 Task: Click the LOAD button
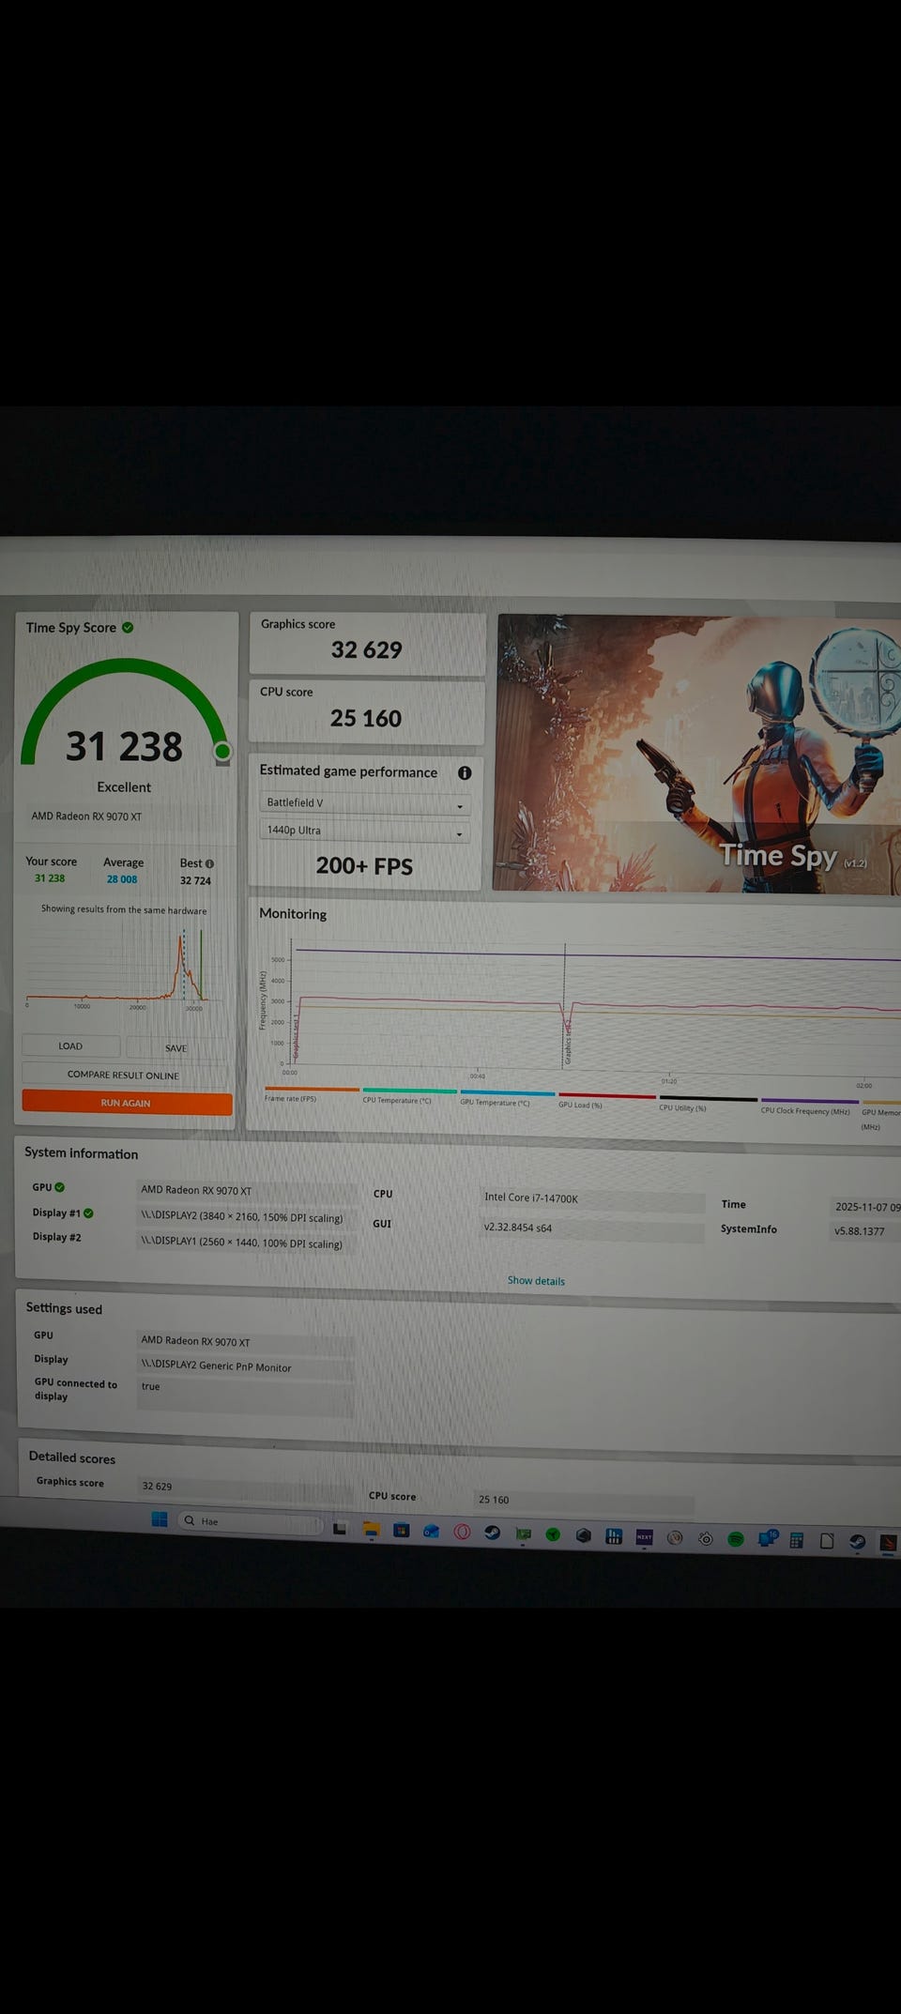[x=70, y=1045]
